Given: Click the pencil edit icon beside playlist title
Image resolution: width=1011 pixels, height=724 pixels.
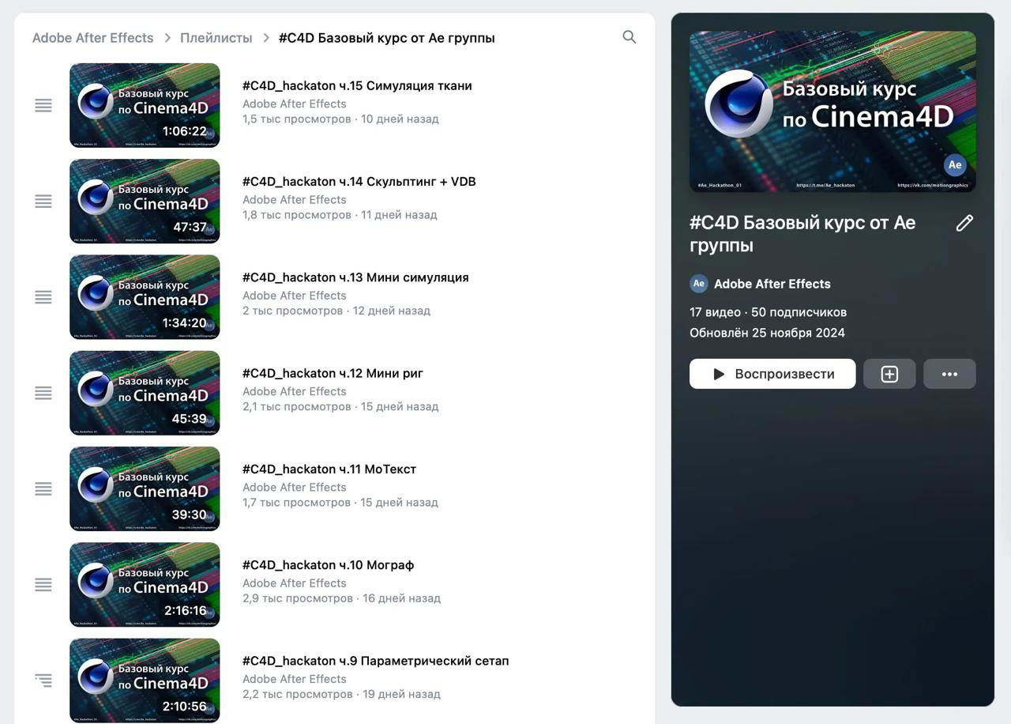Looking at the screenshot, I should [x=964, y=224].
